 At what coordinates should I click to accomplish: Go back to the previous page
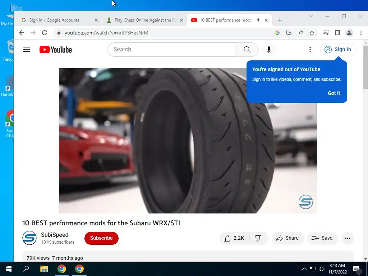click(x=22, y=33)
